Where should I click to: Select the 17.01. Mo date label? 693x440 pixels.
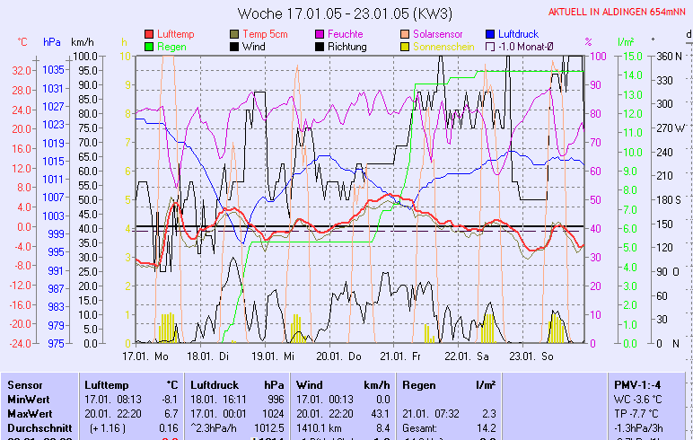(x=146, y=356)
